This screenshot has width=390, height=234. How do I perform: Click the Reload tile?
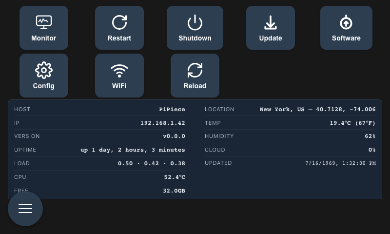point(195,76)
